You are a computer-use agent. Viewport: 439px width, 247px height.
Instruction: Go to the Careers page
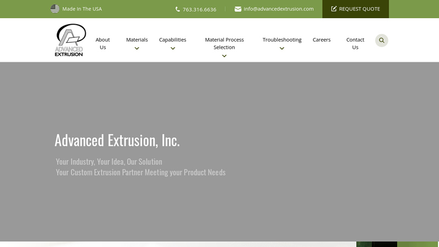coord(322,40)
